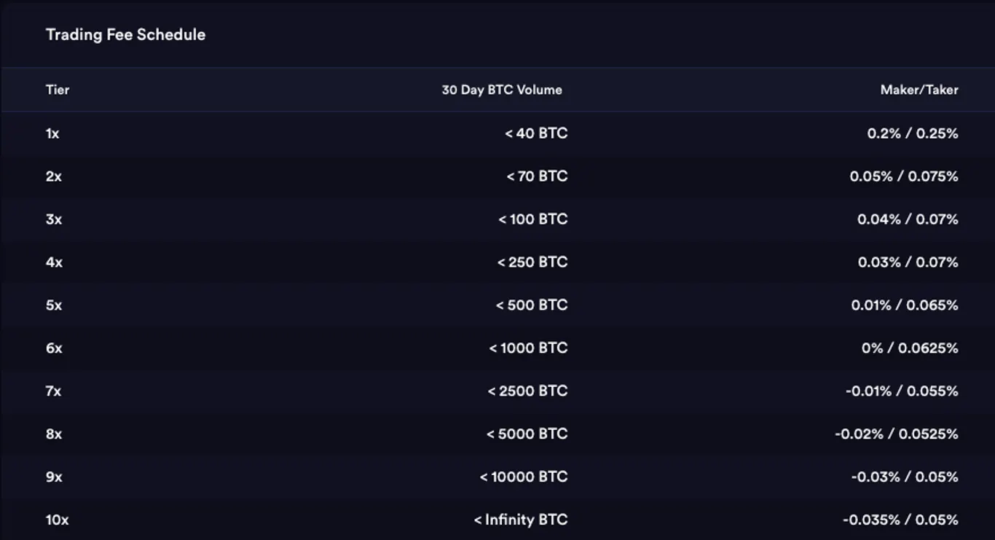Select the 1x tier row label
The image size is (995, 540).
tap(52, 133)
